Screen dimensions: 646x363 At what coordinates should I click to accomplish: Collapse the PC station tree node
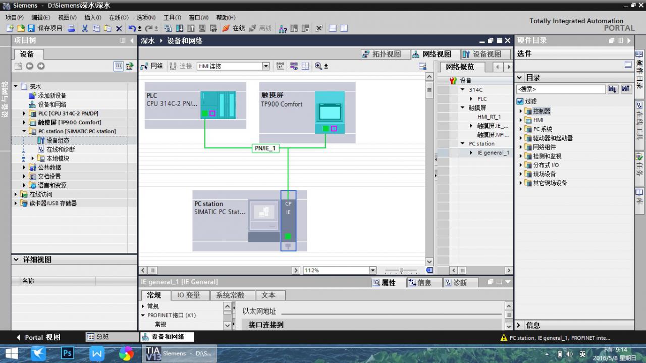(24, 131)
